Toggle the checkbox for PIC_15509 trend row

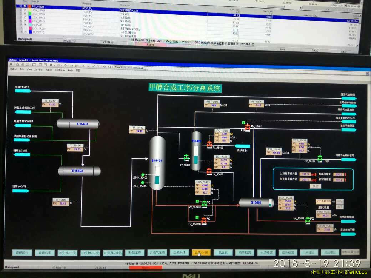[x=25, y=7]
